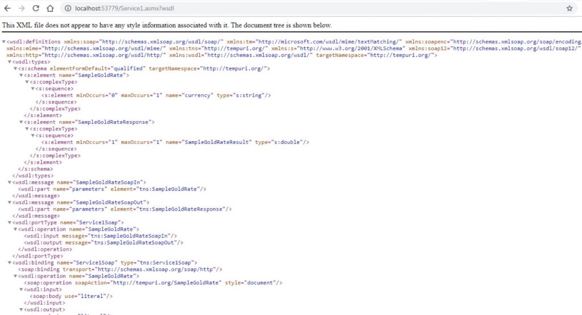
Task: Click the closing </wsdl:portType> tag
Action: (x=38, y=255)
